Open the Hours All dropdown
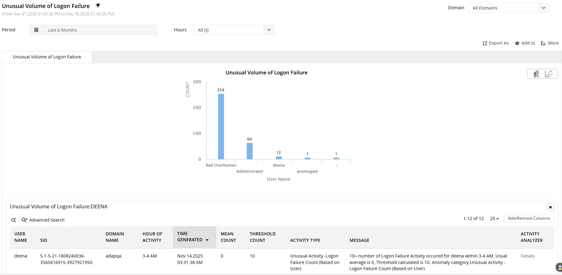562x275 pixels. point(234,30)
